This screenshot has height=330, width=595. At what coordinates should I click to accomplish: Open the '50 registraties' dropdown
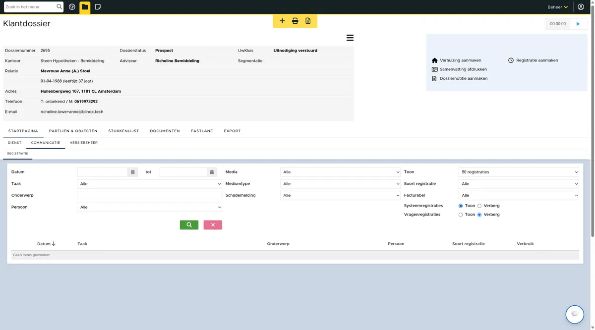pos(519,172)
